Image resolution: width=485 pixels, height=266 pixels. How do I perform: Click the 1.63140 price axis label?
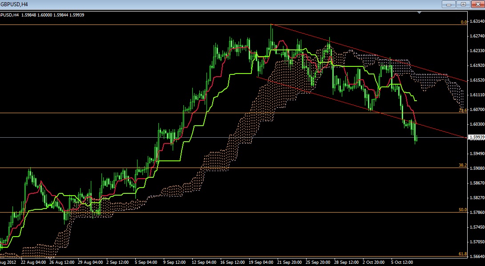(x=477, y=21)
